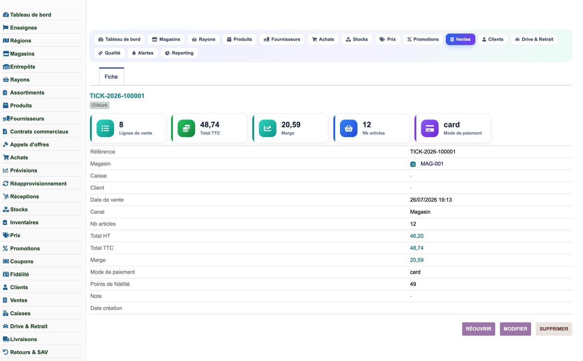This screenshot has height=361, width=583.
Task: Open Promotions in the top navigation bar
Action: pos(423,39)
